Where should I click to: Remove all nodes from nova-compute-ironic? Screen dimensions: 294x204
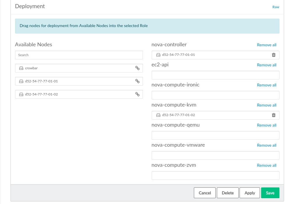[267, 85]
